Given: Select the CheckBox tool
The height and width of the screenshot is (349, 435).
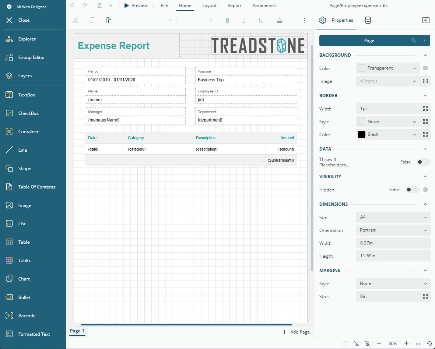Looking at the screenshot, I should pyautogui.click(x=22, y=113).
